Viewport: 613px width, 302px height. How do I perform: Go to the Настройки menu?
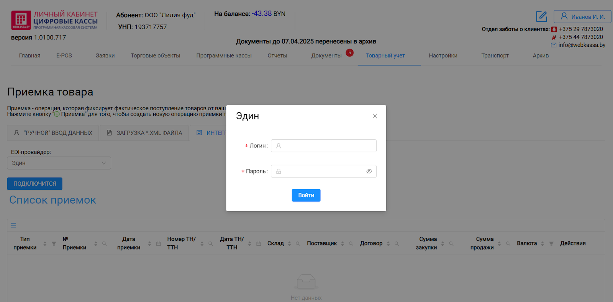coord(443,56)
